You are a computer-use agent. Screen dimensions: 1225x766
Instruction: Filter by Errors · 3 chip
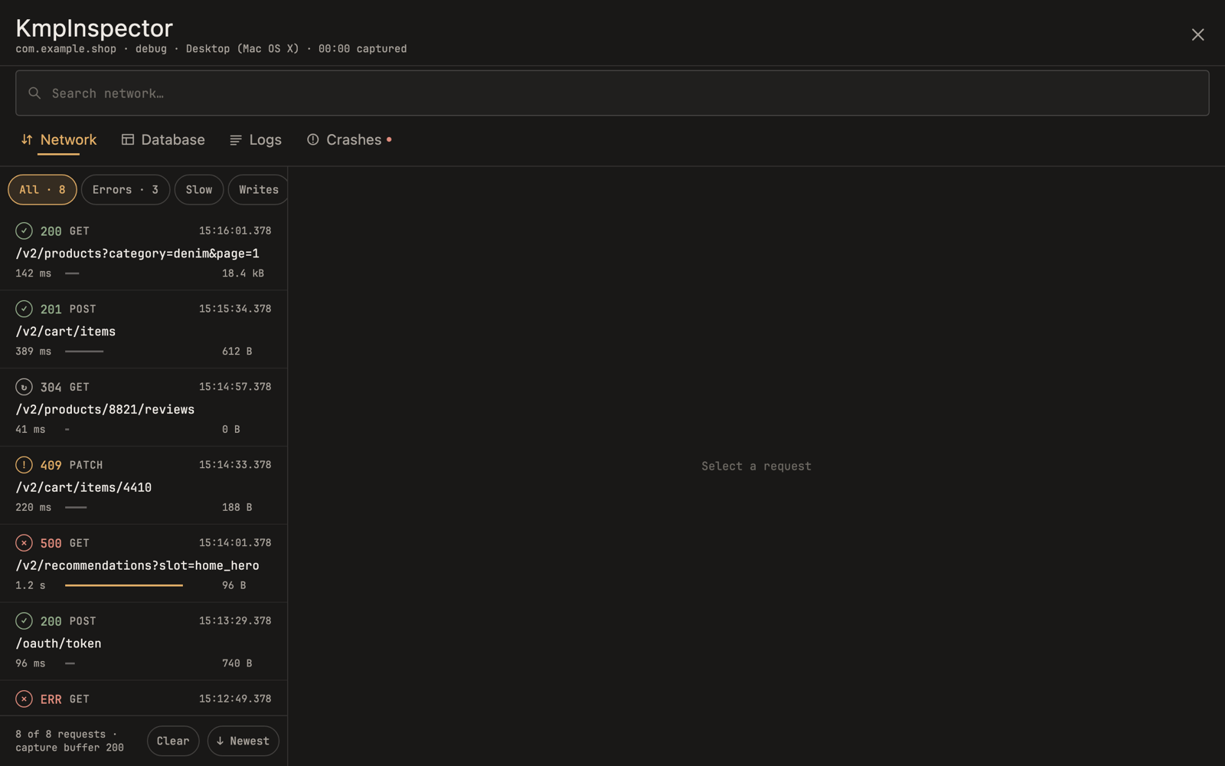point(126,189)
